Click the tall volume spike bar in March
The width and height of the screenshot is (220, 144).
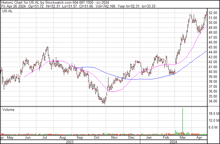point(183,121)
